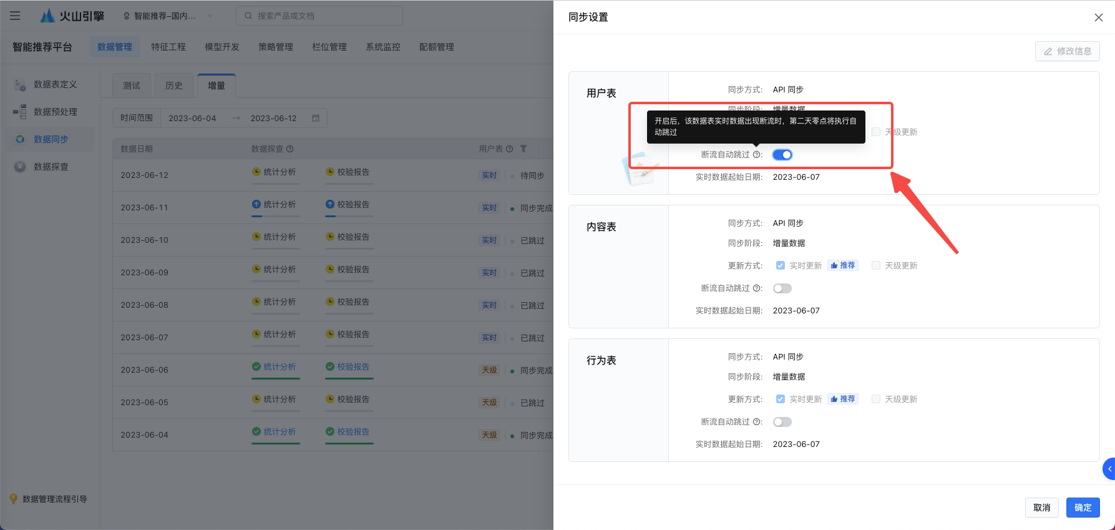Viewport: 1115px width, 530px height.
Task: Enable 内容表 断流自动跳过 switch
Action: tap(782, 288)
